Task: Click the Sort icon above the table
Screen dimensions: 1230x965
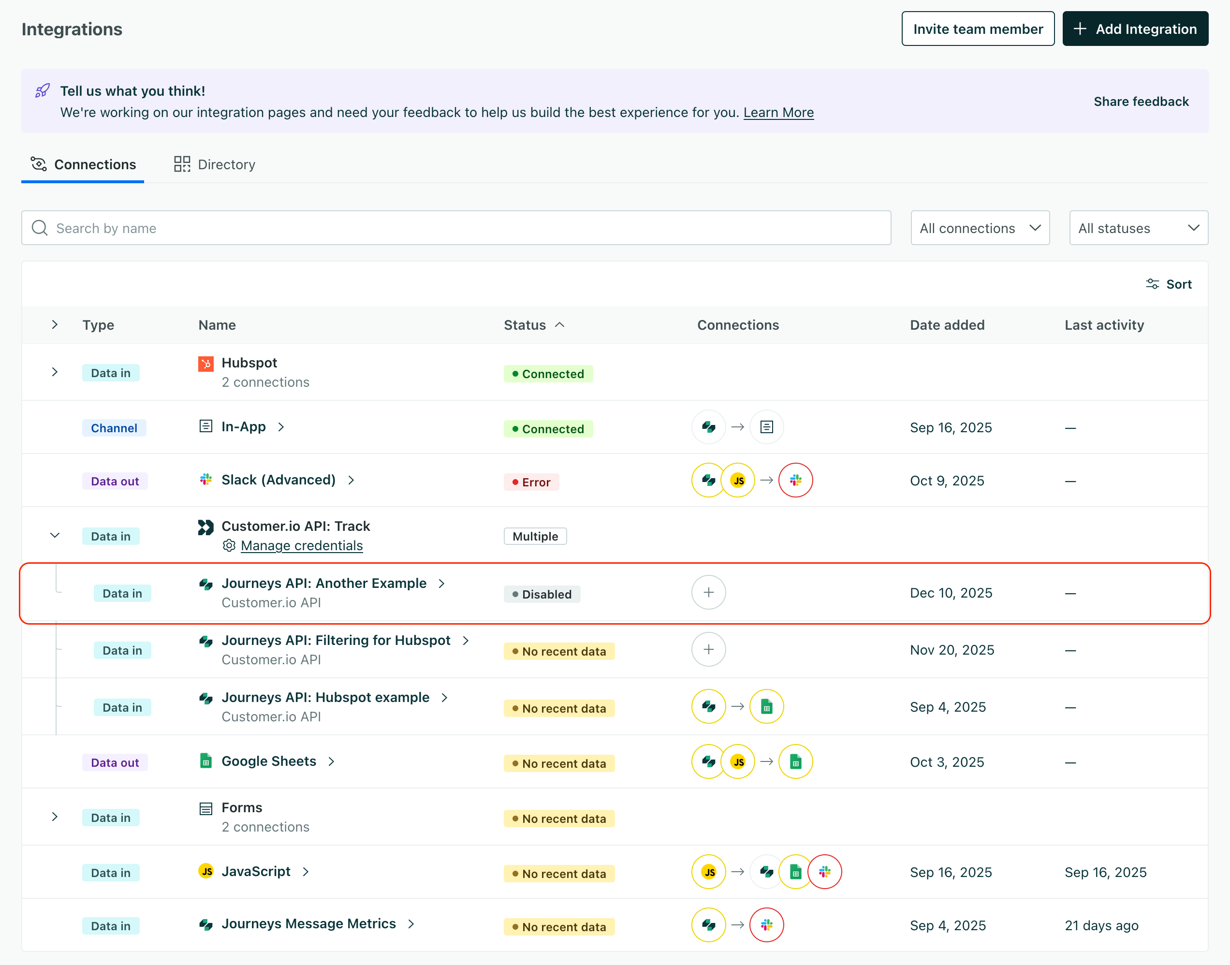Action: coord(1153,284)
